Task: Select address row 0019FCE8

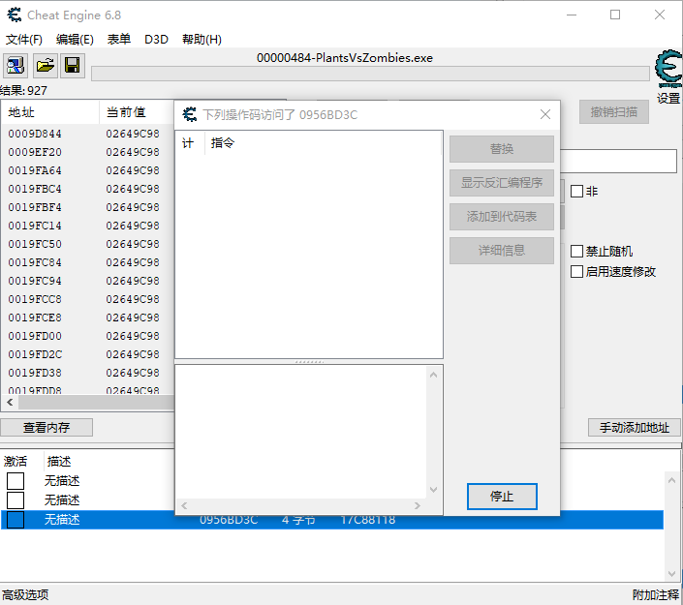Action: (x=87, y=318)
